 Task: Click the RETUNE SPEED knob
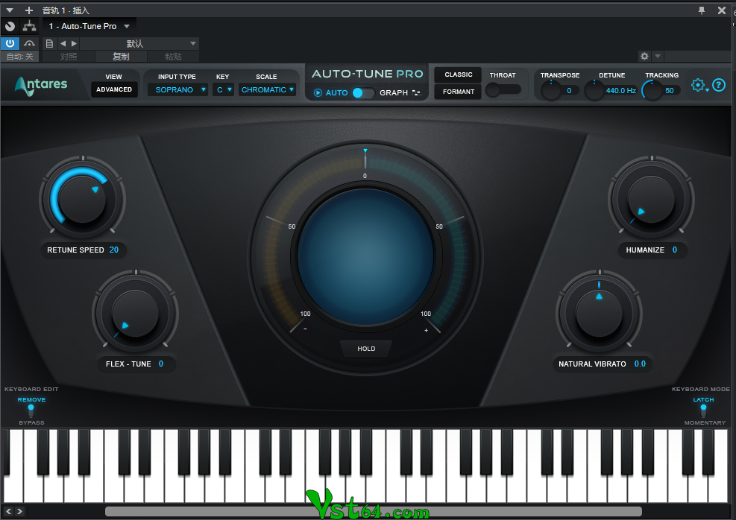point(82,199)
